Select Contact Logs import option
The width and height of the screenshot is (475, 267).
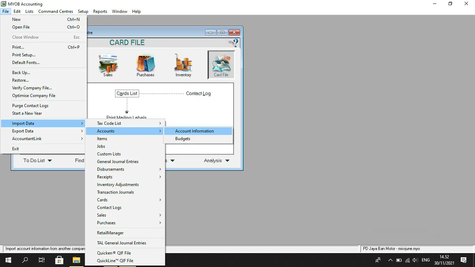coord(125,208)
